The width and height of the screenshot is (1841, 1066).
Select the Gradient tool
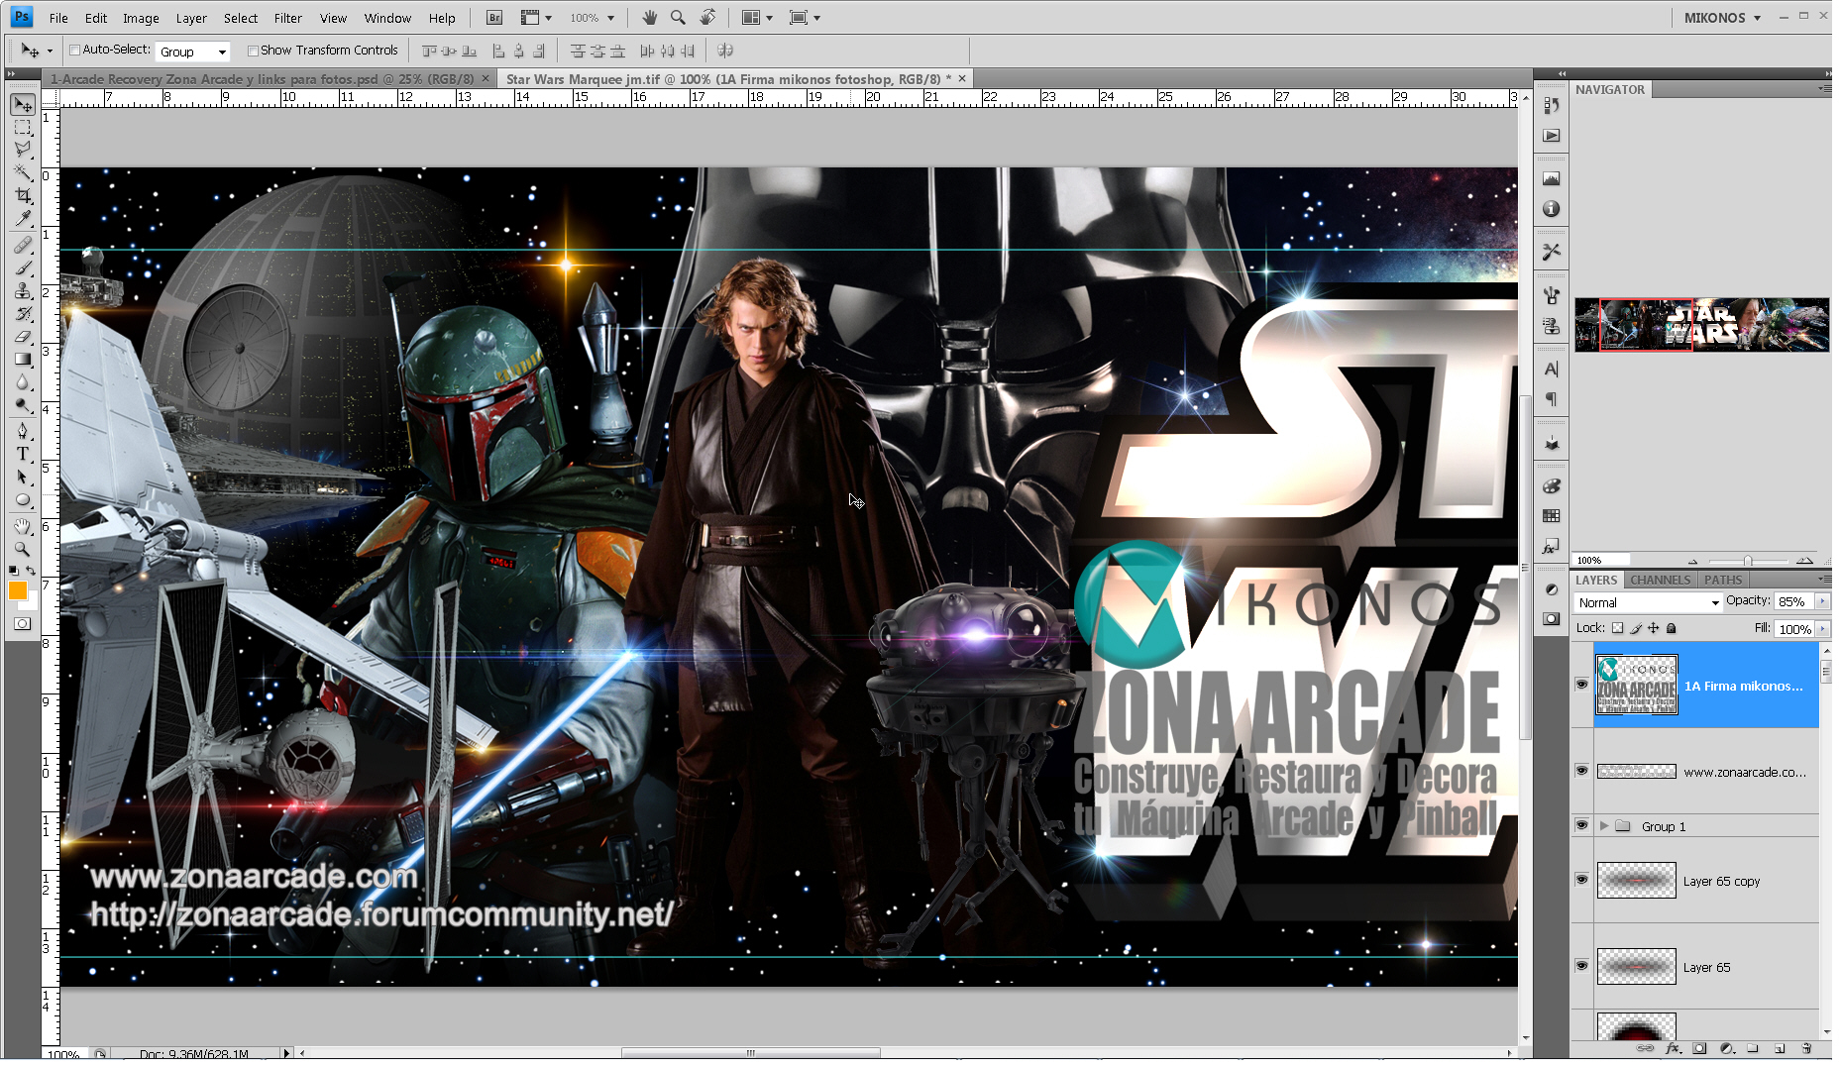tap(23, 360)
